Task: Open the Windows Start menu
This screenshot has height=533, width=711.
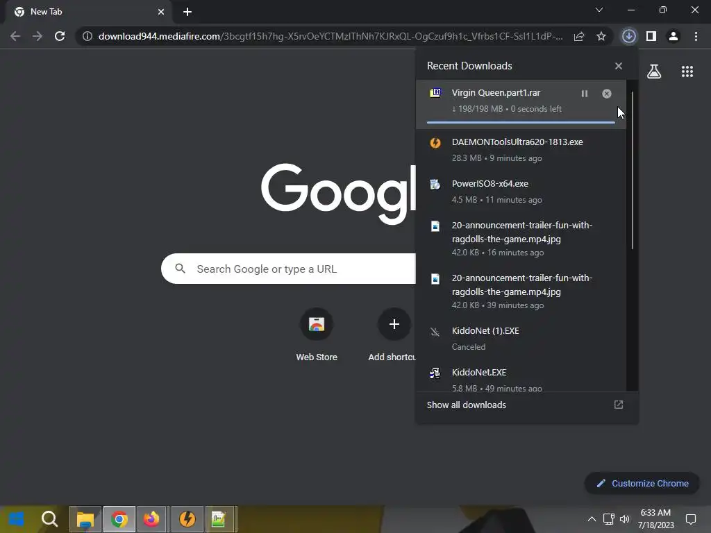Action: click(x=17, y=519)
